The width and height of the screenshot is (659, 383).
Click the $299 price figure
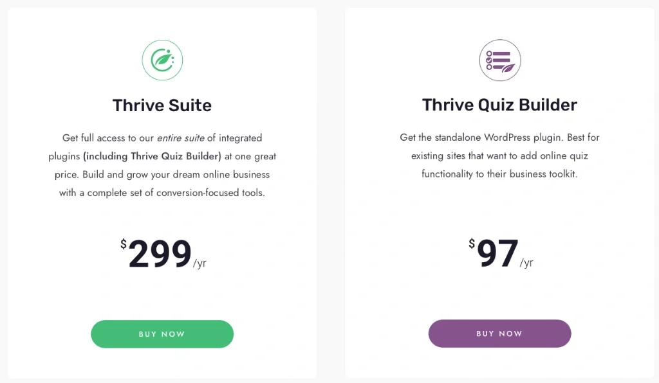[160, 253]
